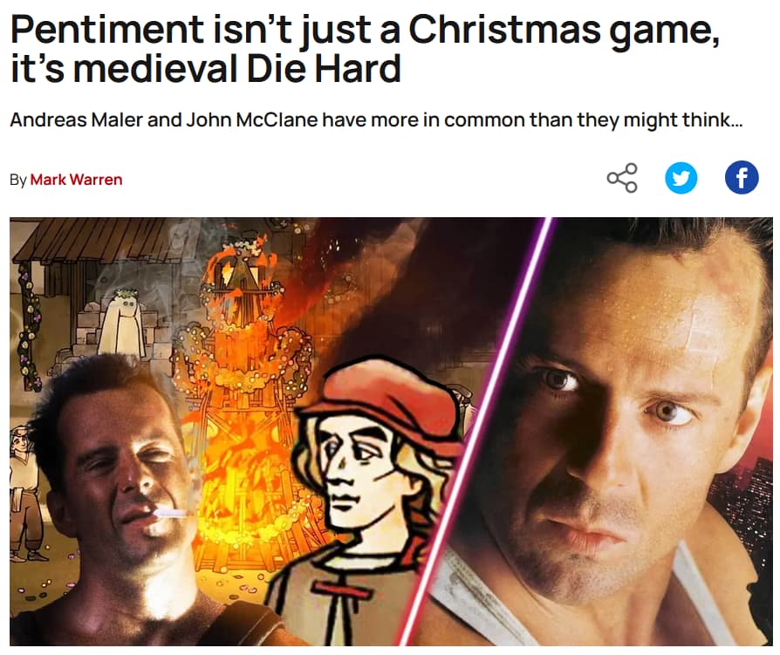Select the subheading about Andreas Maler
Screen dimensions: 780x655
(376, 120)
